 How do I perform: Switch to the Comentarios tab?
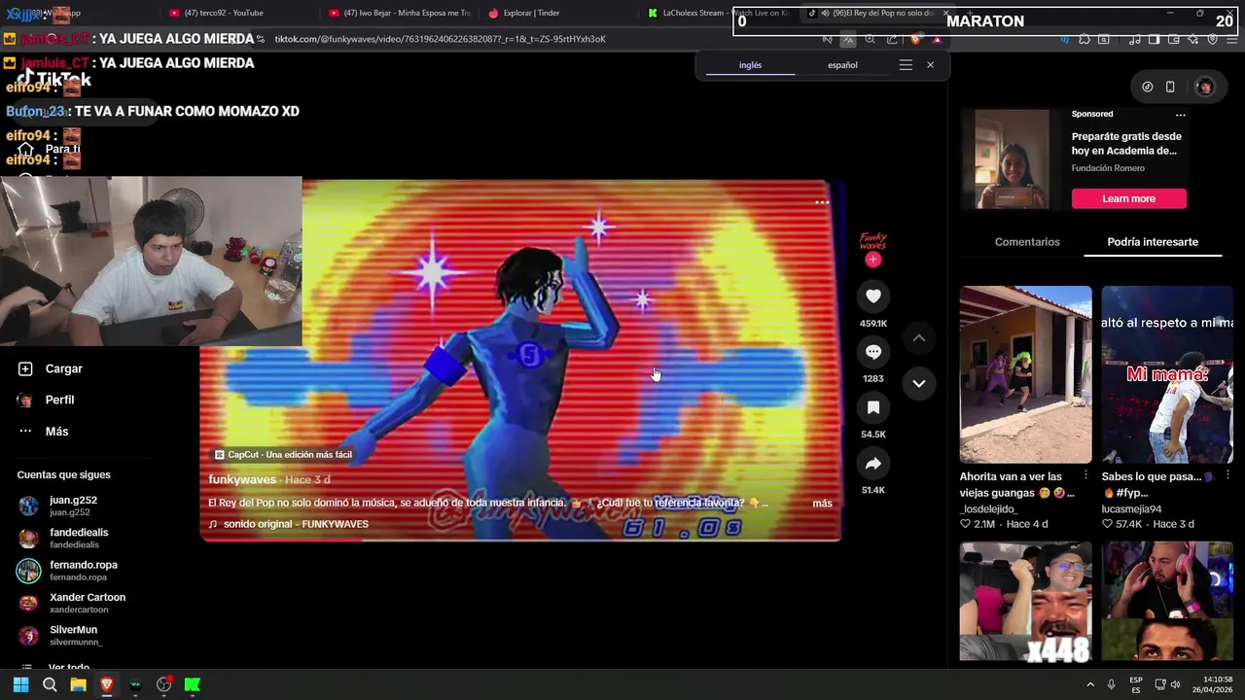tap(1027, 242)
